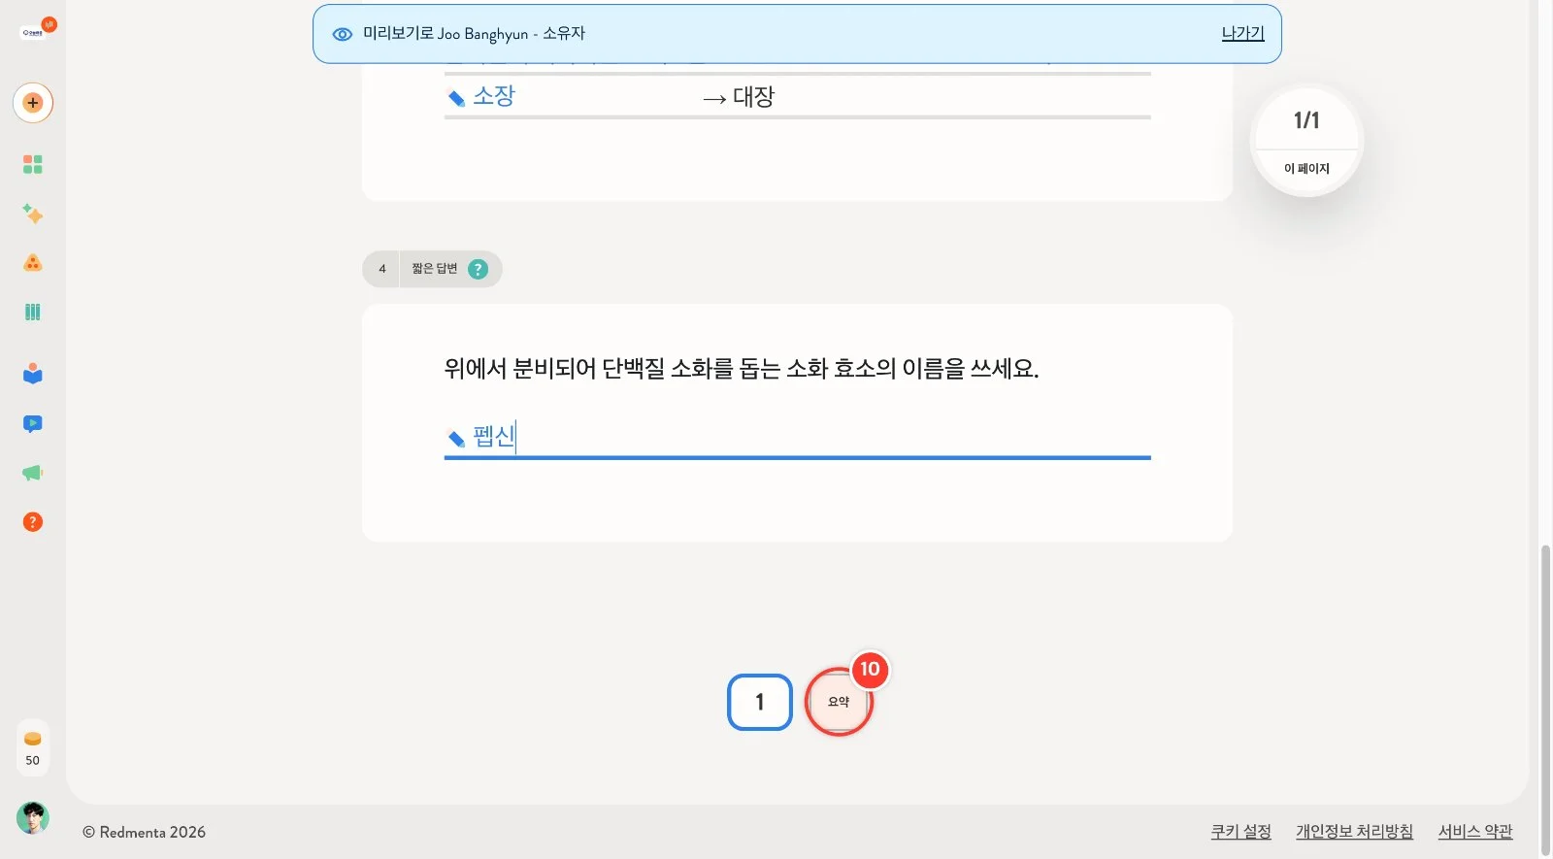Open 서비스 약관 footer link
This screenshot has width=1553, height=859.
point(1475,832)
